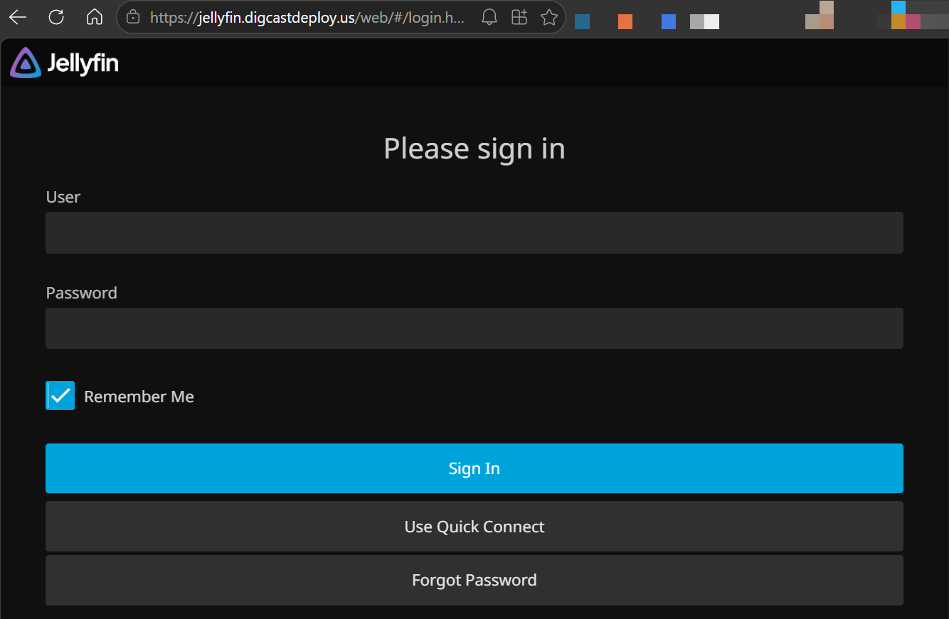
Task: Focus the Password input field
Action: (474, 328)
